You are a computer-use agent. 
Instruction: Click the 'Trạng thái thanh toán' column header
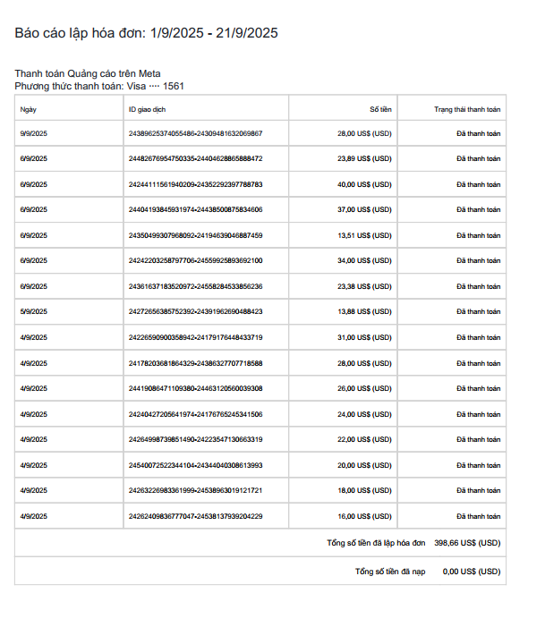point(467,109)
